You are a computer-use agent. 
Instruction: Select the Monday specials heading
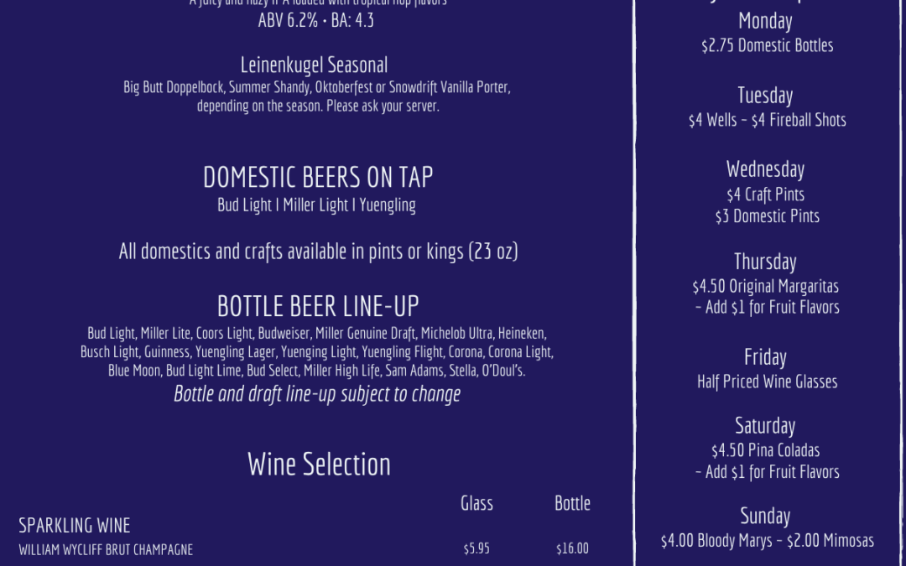click(x=765, y=21)
